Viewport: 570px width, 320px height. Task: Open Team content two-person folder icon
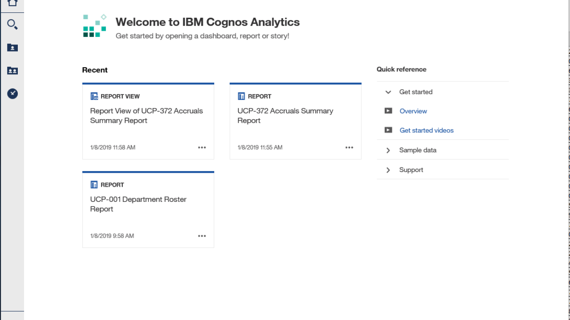click(12, 71)
